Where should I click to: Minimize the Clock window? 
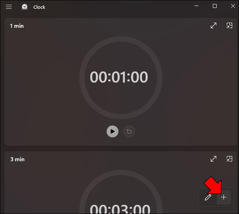(x=196, y=6)
